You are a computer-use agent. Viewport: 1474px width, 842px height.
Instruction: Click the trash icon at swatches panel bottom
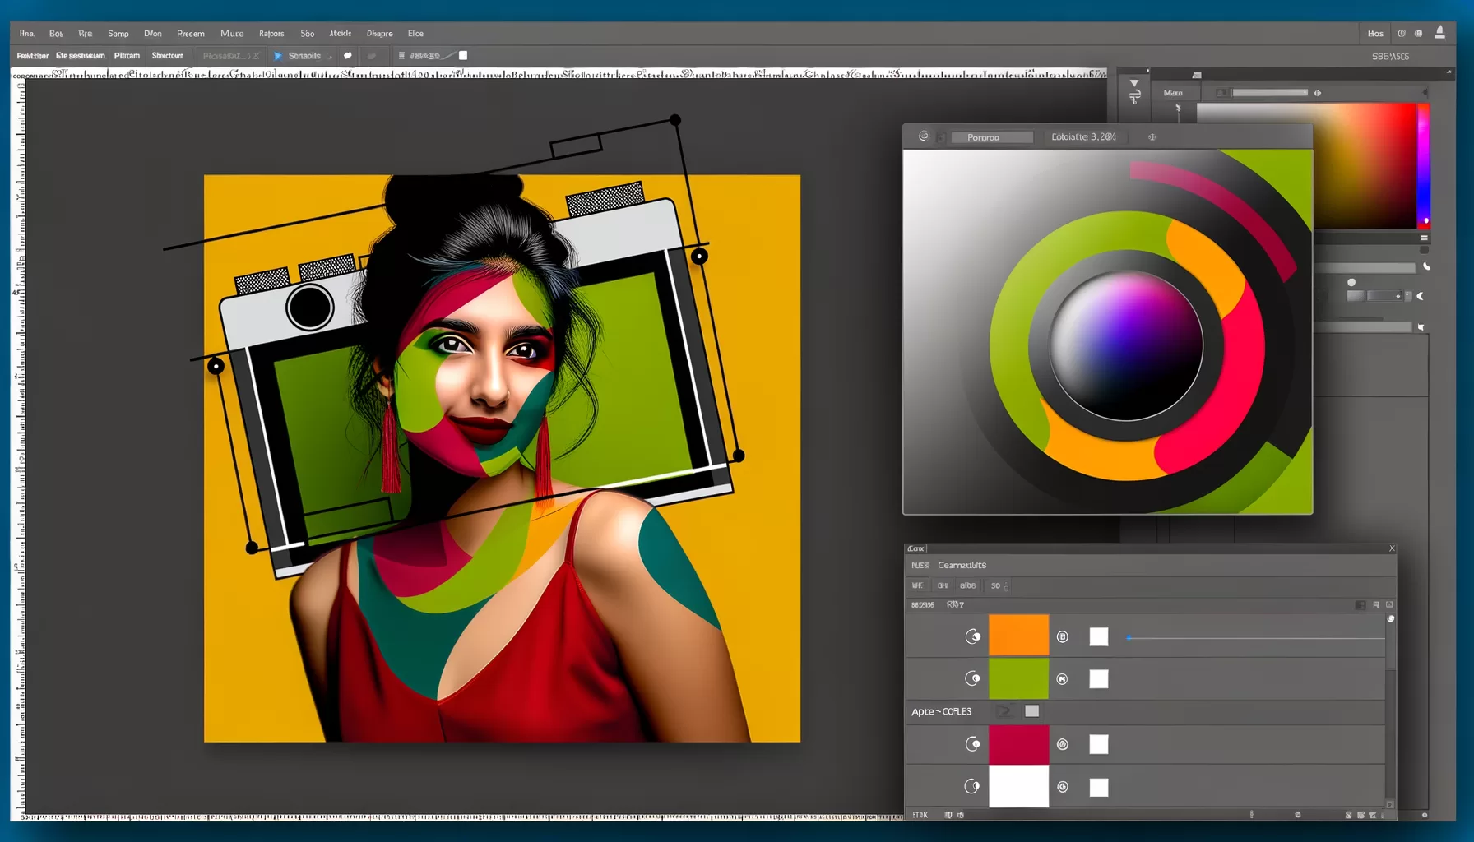tap(1372, 815)
